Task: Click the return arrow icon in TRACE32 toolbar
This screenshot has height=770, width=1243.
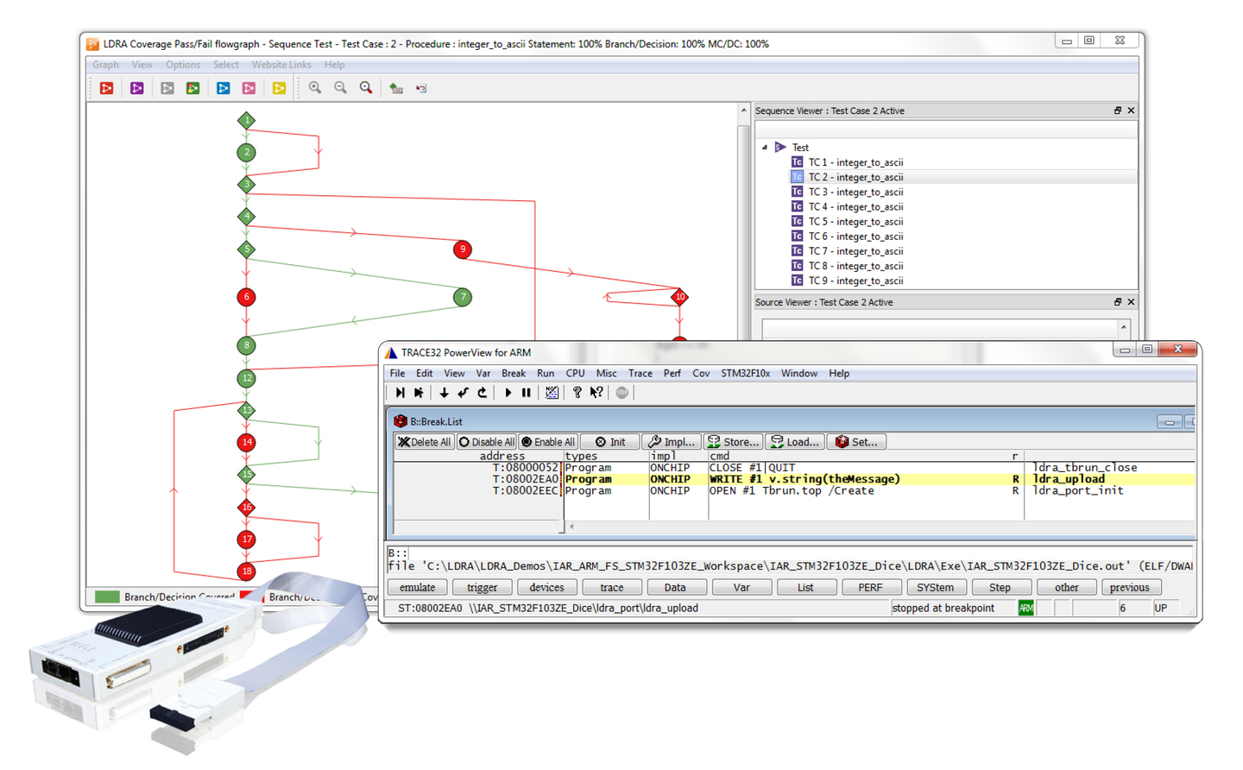Action: [464, 393]
